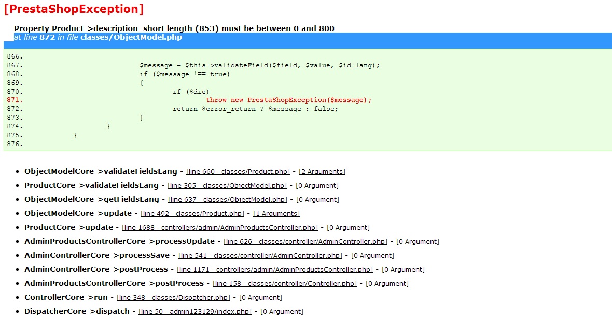Viewport: 612px width, 320px height.
Task: Click AdminProductsControllerCore->postProcess text
Action: point(114,284)
